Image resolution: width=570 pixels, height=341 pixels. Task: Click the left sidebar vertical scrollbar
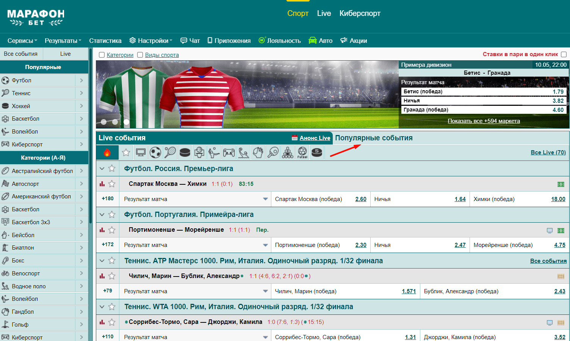coord(91,137)
